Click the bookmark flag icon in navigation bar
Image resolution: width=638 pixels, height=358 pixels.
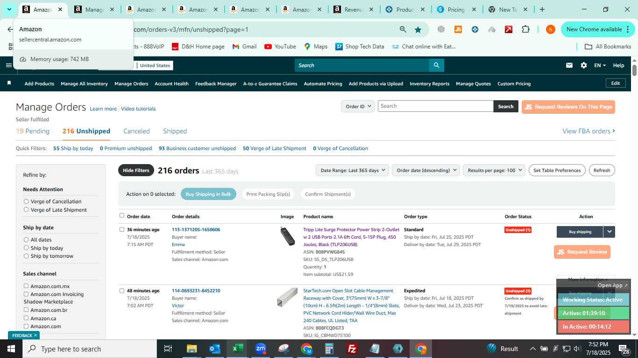9,83
